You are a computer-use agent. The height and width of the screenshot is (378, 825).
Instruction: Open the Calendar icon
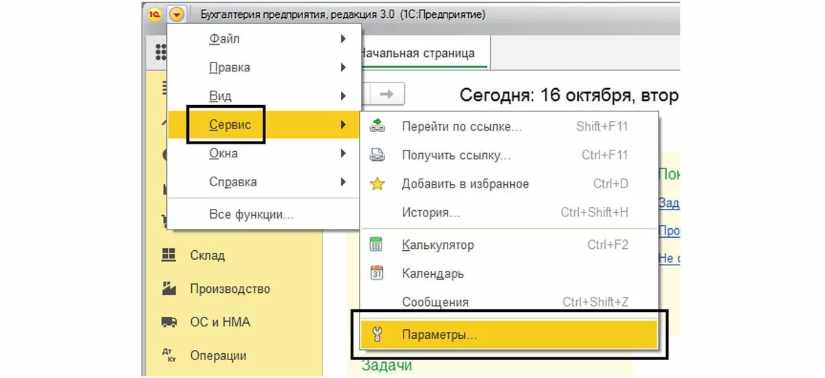tap(377, 273)
